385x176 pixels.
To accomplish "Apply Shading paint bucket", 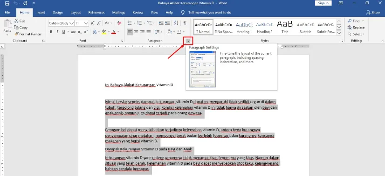I will pos(169,32).
